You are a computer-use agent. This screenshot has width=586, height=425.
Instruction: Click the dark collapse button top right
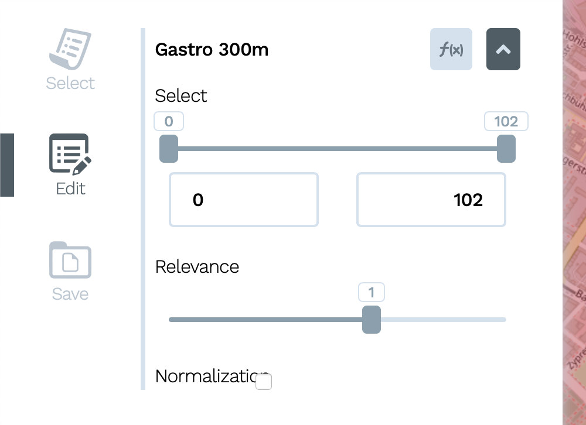[503, 49]
